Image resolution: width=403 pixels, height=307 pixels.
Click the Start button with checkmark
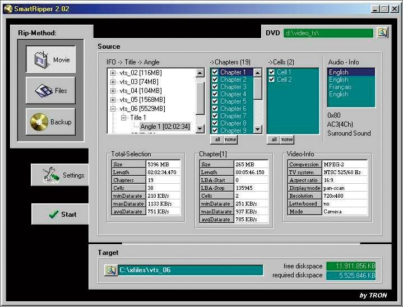pyautogui.click(x=60, y=214)
